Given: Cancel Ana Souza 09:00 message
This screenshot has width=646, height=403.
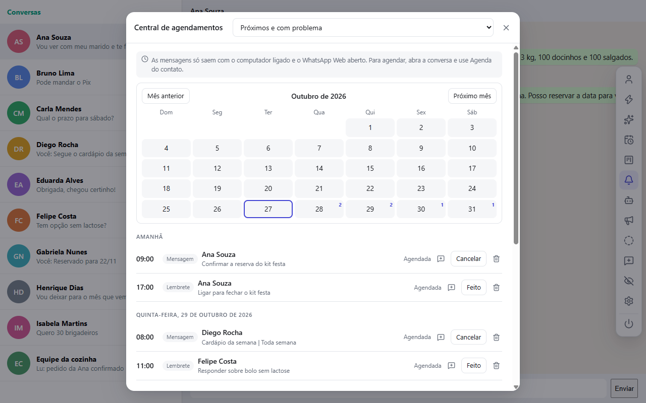Looking at the screenshot, I should click(x=468, y=258).
